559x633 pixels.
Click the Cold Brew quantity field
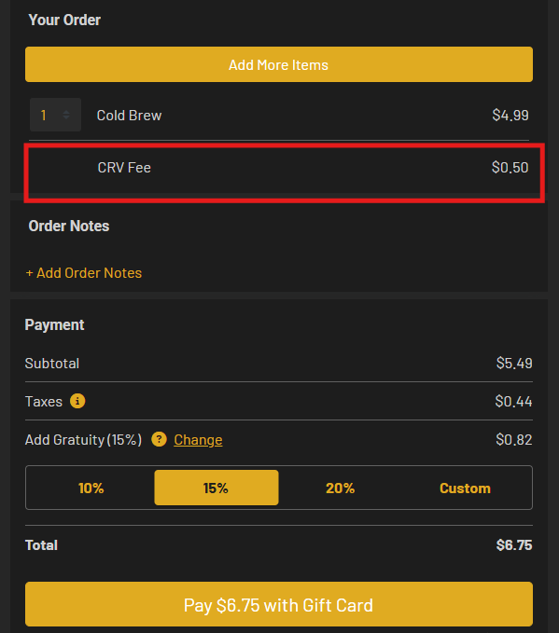(55, 115)
